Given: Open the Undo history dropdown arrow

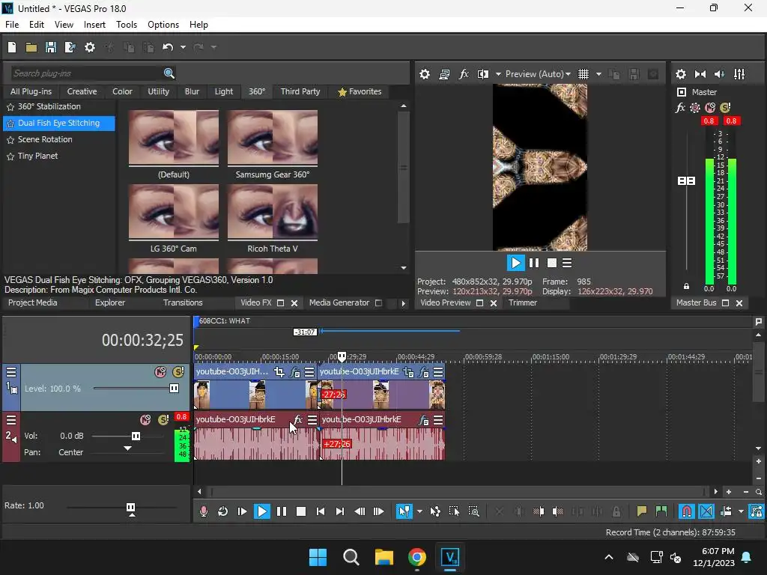Looking at the screenshot, I should (183, 47).
